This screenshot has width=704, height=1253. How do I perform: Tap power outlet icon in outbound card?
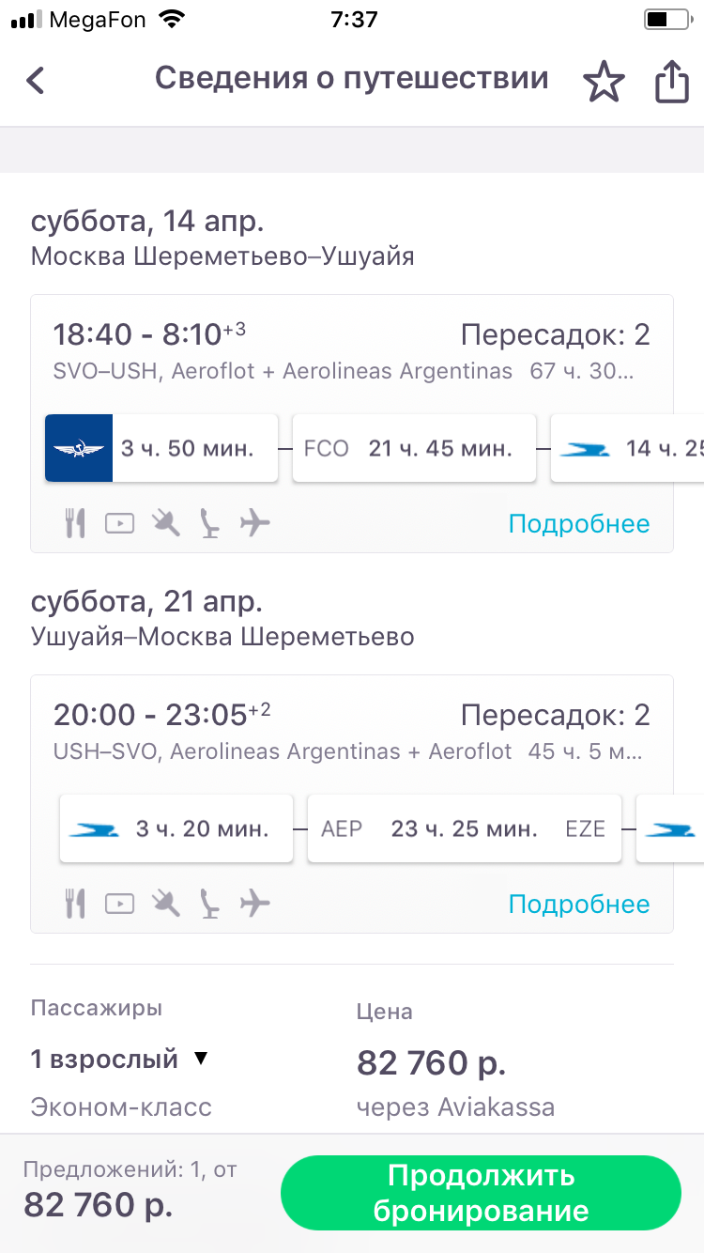pyautogui.click(x=166, y=523)
